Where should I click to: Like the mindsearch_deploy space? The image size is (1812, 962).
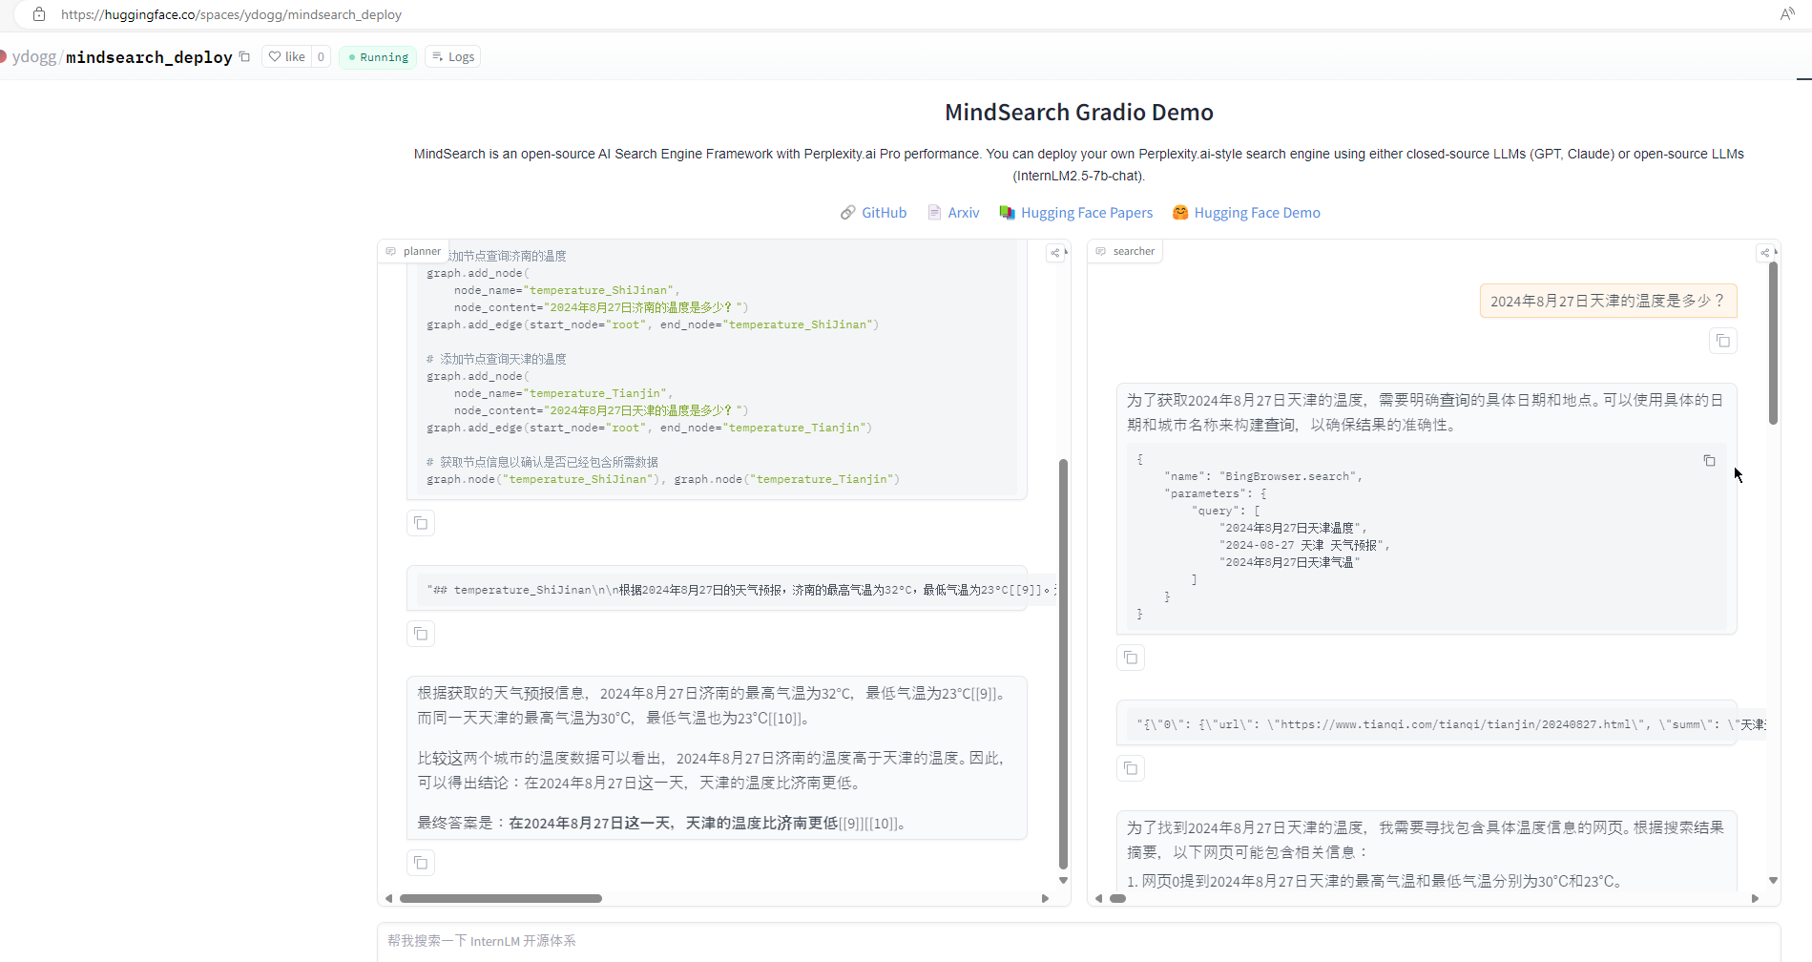click(x=286, y=56)
